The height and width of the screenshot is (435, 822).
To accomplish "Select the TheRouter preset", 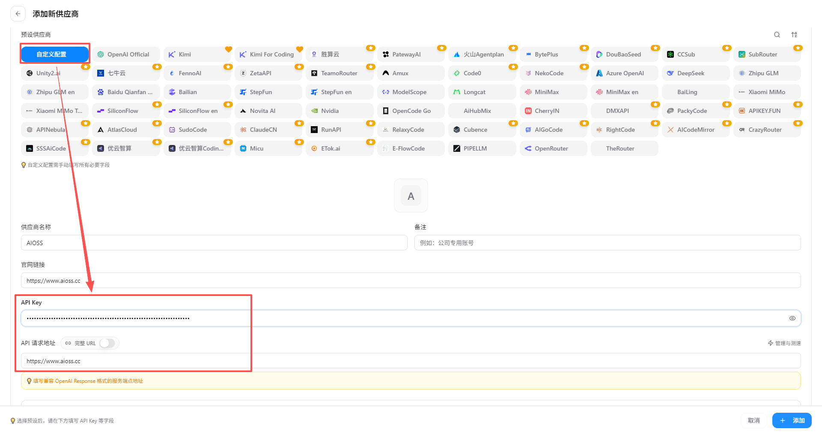I will (625, 148).
